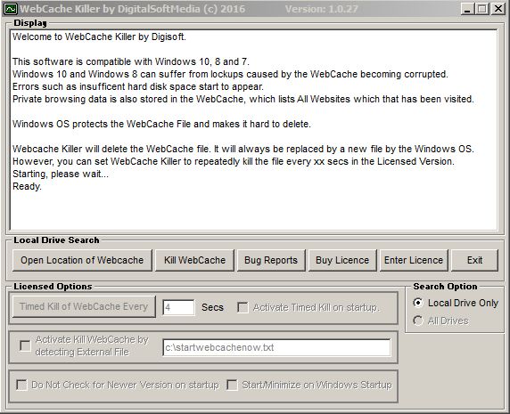Screen dimensions: 510x414
Task: Click Timed Kill of WebCache Every button
Action: [x=84, y=306]
